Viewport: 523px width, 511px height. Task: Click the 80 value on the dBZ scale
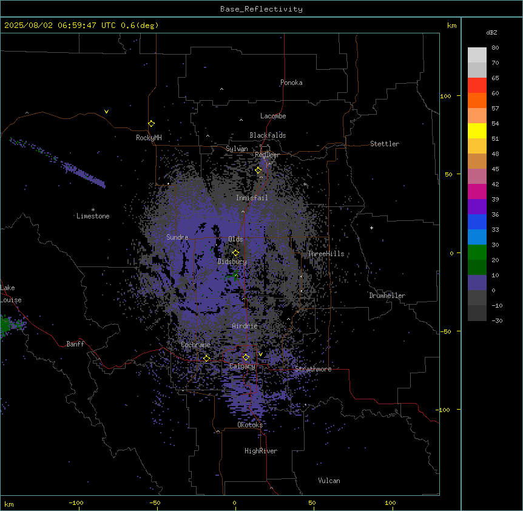pyautogui.click(x=495, y=48)
